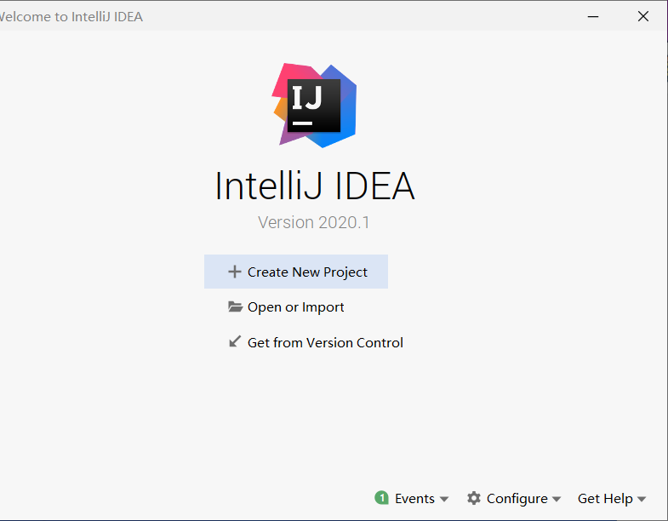Viewport: 668px width, 521px height.
Task: Expand the arrow next to Configure
Action: pos(557,499)
